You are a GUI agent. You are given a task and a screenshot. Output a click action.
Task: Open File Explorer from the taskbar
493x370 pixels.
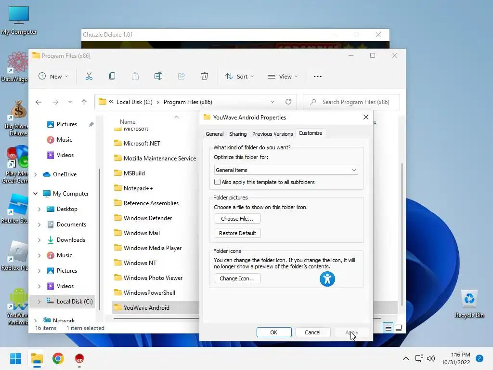point(37,358)
